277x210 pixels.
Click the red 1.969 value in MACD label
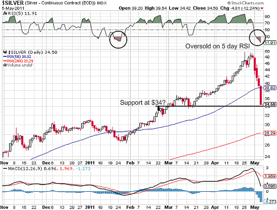(x=66, y=169)
